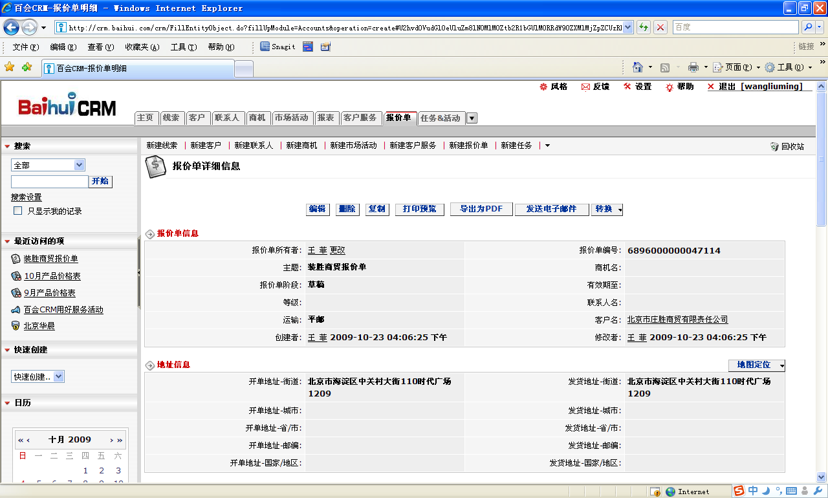Switch to the 客户 tab
828x498 pixels.
[x=196, y=118]
